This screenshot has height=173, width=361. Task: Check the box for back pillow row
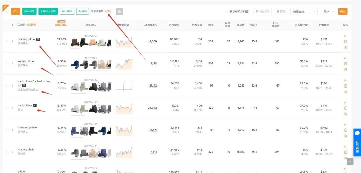point(7,108)
